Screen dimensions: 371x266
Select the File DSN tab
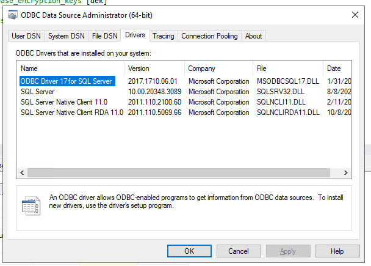click(105, 36)
